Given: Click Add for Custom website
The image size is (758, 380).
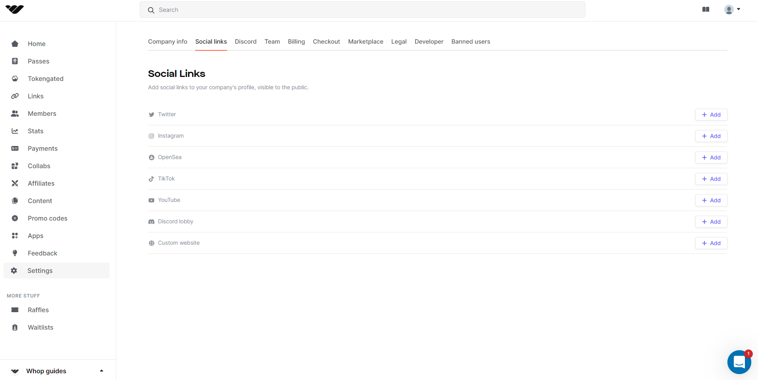Looking at the screenshot, I should pyautogui.click(x=711, y=243).
